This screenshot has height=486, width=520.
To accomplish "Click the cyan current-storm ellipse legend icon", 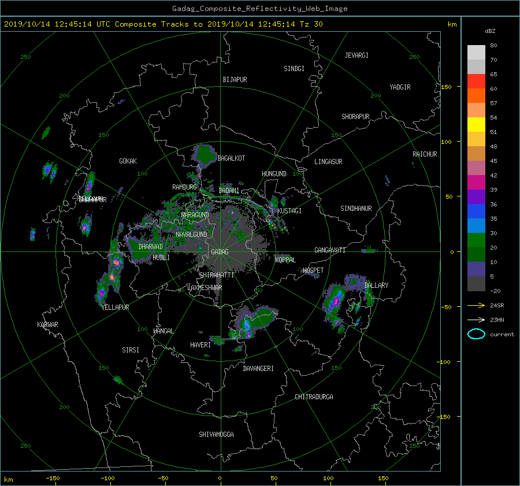I will (476, 334).
